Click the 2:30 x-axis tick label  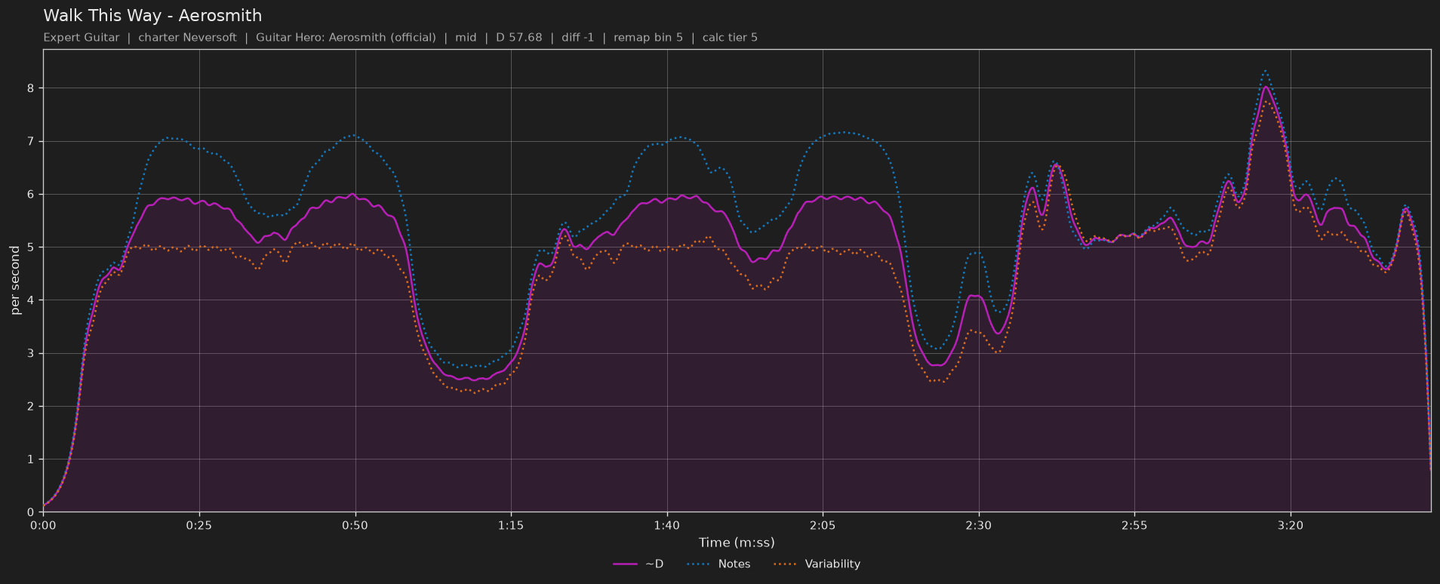coord(979,525)
